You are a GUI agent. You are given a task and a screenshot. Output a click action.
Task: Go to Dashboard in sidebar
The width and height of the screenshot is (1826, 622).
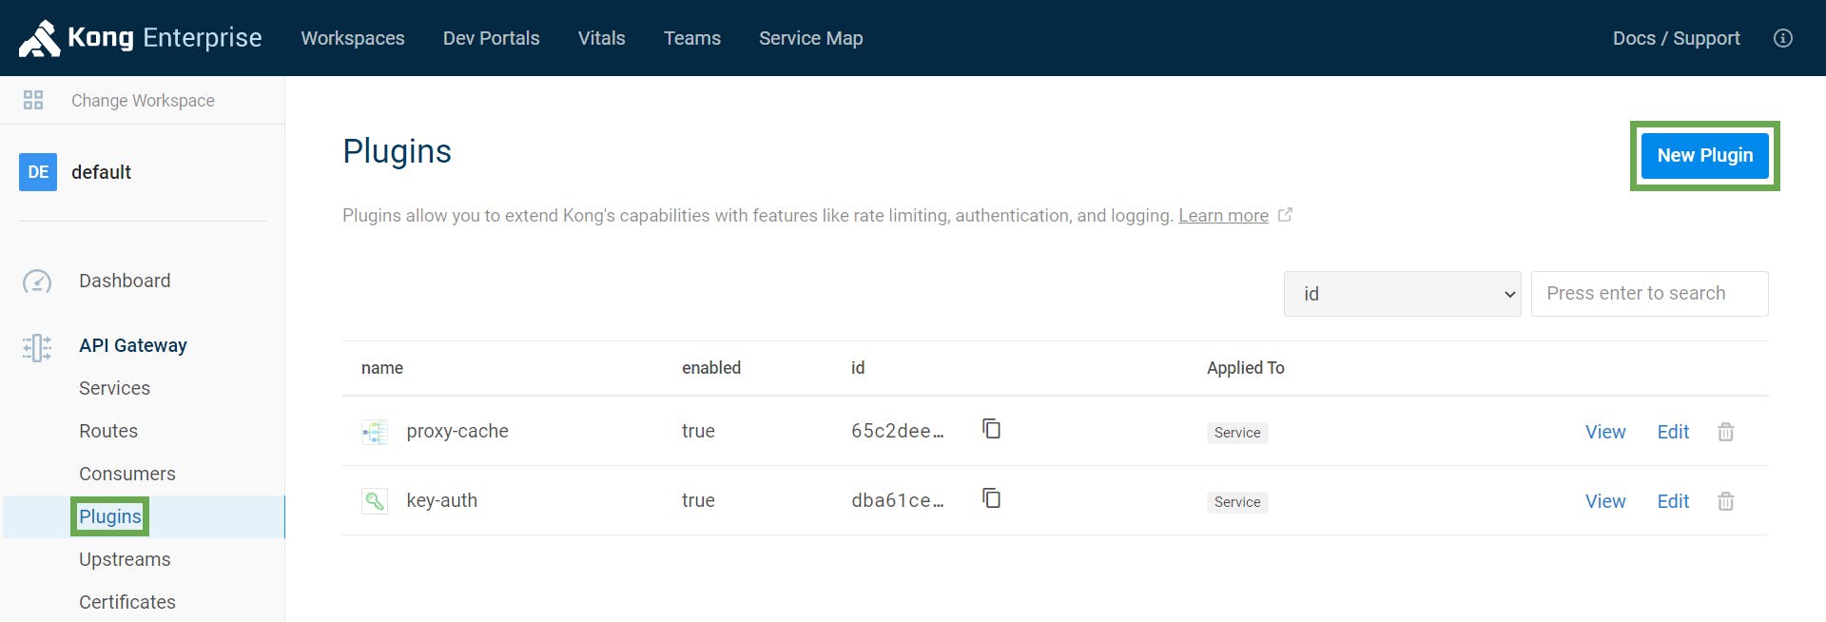click(x=125, y=281)
